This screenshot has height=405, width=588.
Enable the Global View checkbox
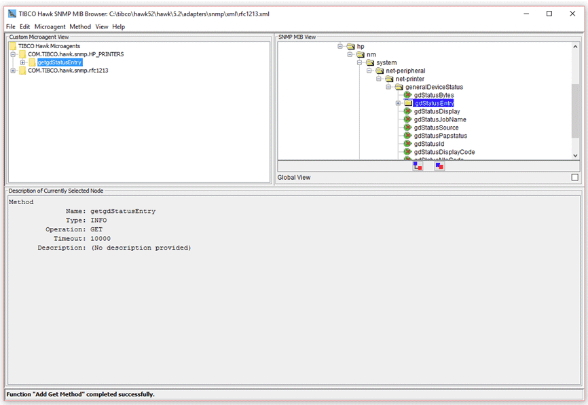pyautogui.click(x=574, y=177)
